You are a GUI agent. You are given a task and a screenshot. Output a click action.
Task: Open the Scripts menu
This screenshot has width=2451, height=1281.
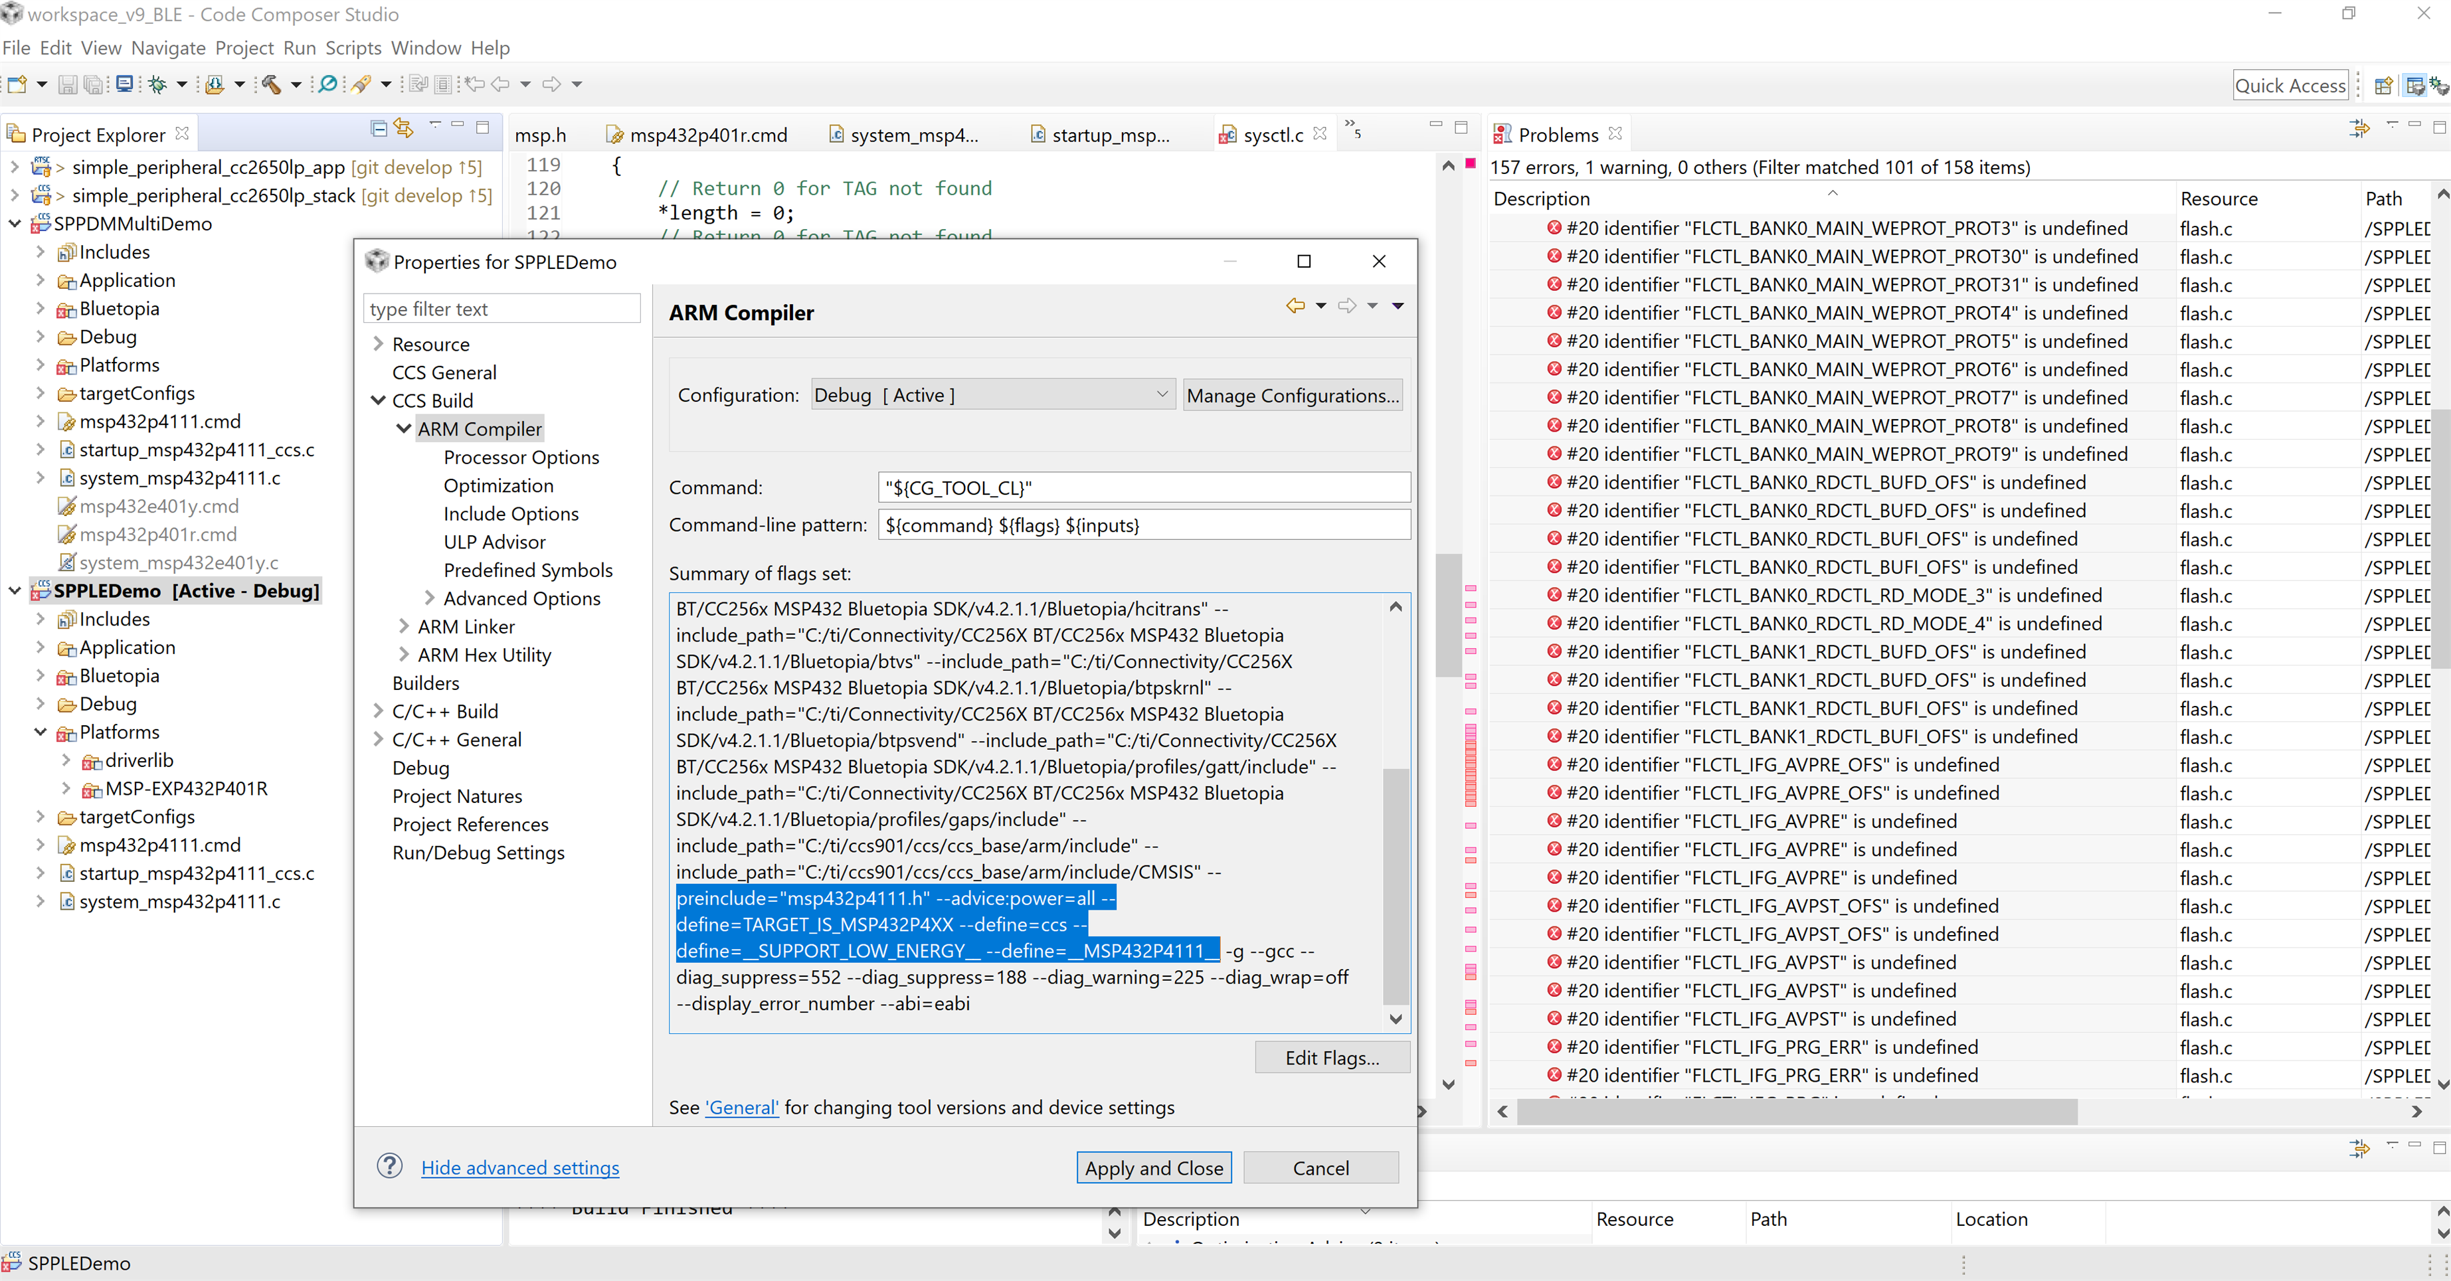pyautogui.click(x=353, y=48)
